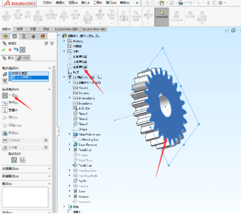Open the Insert menu

[85, 3]
